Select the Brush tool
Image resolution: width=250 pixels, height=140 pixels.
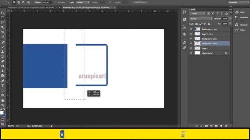pyautogui.click(x=3, y=47)
